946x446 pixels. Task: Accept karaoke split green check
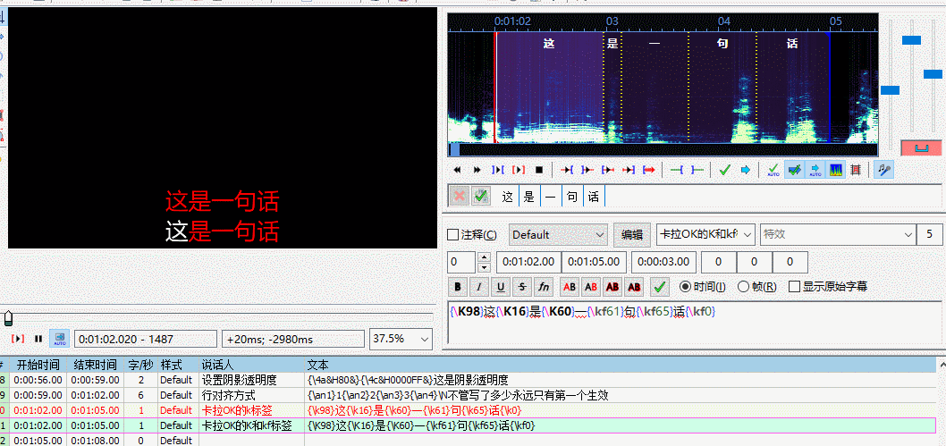480,196
